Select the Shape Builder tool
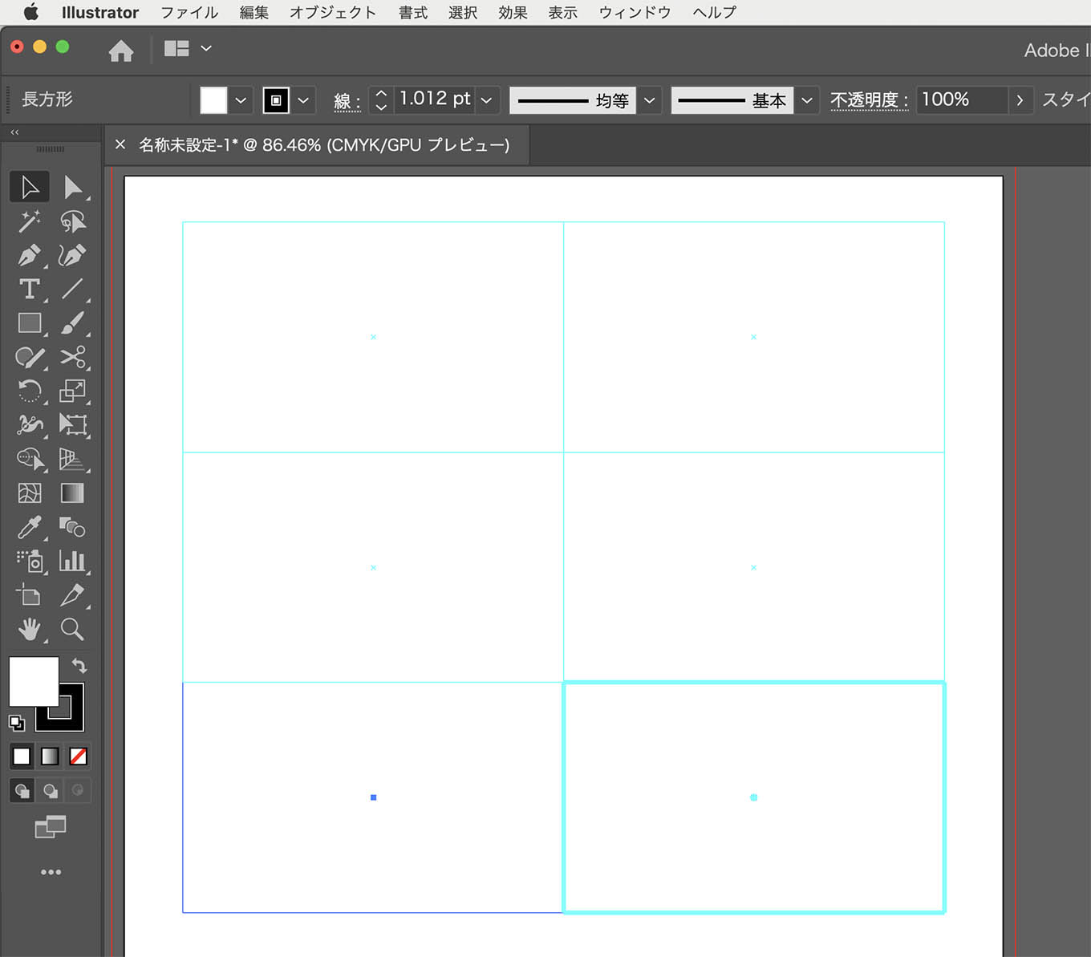This screenshot has height=957, width=1091. tap(30, 459)
